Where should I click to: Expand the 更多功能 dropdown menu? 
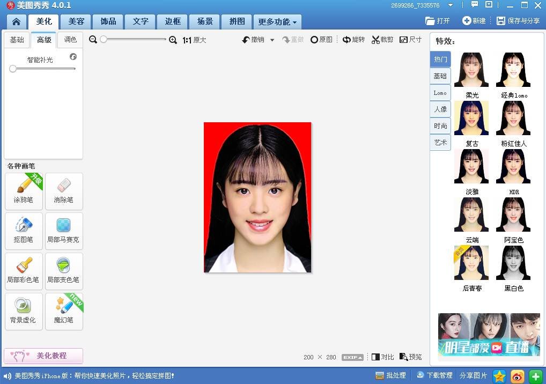[x=277, y=22]
